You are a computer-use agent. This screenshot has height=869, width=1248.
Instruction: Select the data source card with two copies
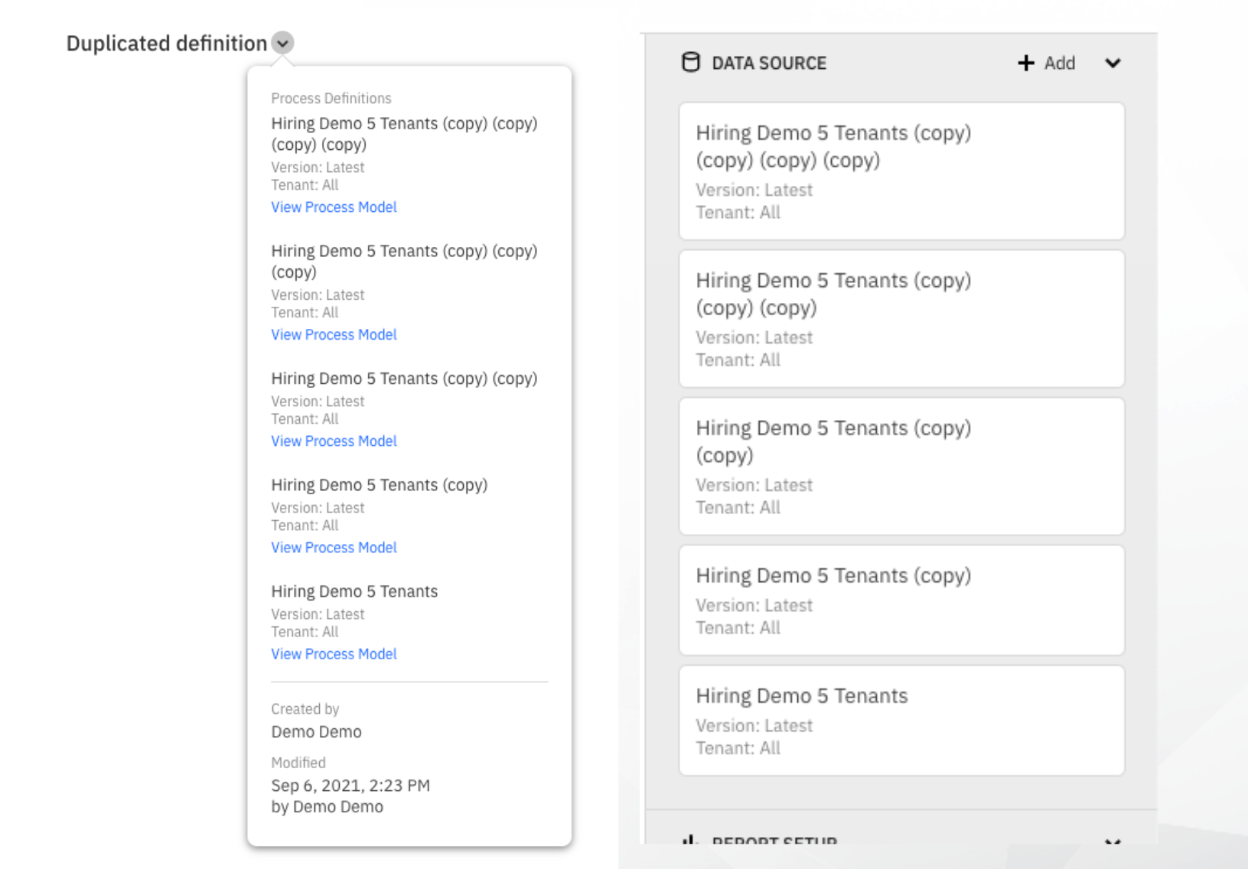901,467
